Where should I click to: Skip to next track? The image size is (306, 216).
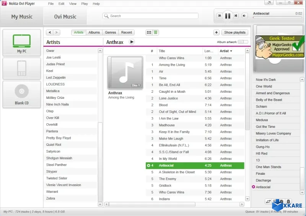pyautogui.click(x=236, y=16)
